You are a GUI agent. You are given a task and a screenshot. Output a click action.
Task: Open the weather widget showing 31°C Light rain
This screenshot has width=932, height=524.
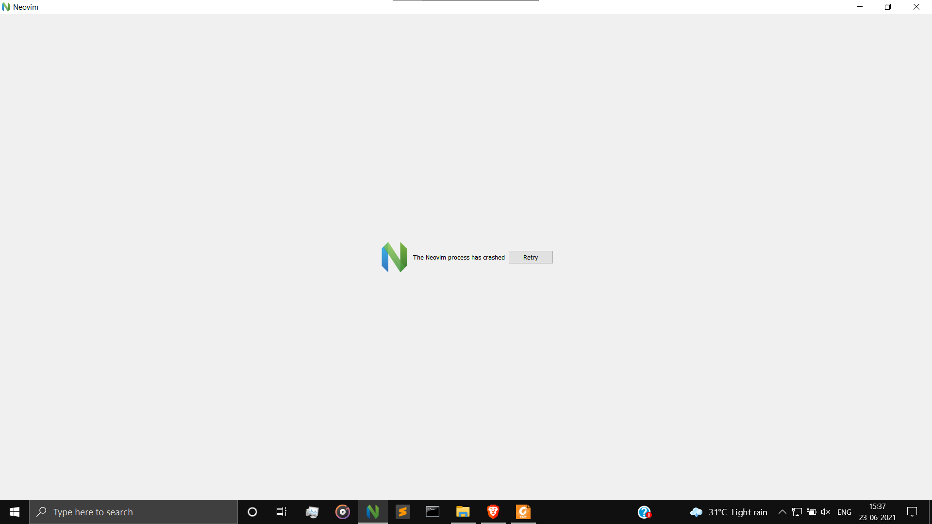(x=729, y=512)
